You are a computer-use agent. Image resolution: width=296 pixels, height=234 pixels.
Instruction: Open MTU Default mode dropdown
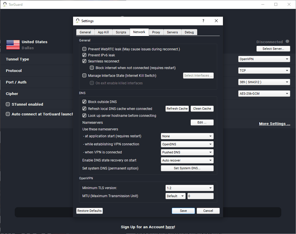point(175,196)
